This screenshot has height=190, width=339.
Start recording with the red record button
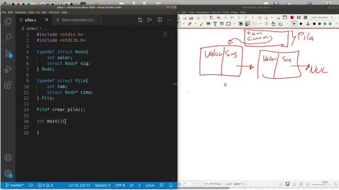click(x=292, y=17)
